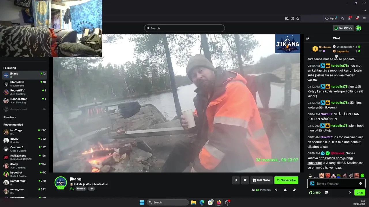Click Nuke97 username in the 08:14 message
Image resolution: width=369 pixels, height=207 pixels.
[x=327, y=114]
